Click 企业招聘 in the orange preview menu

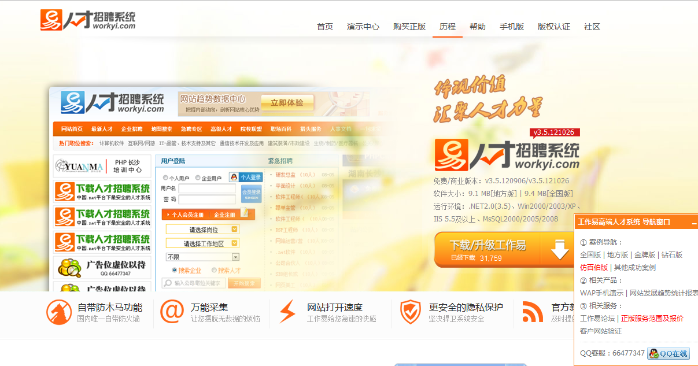132,128
